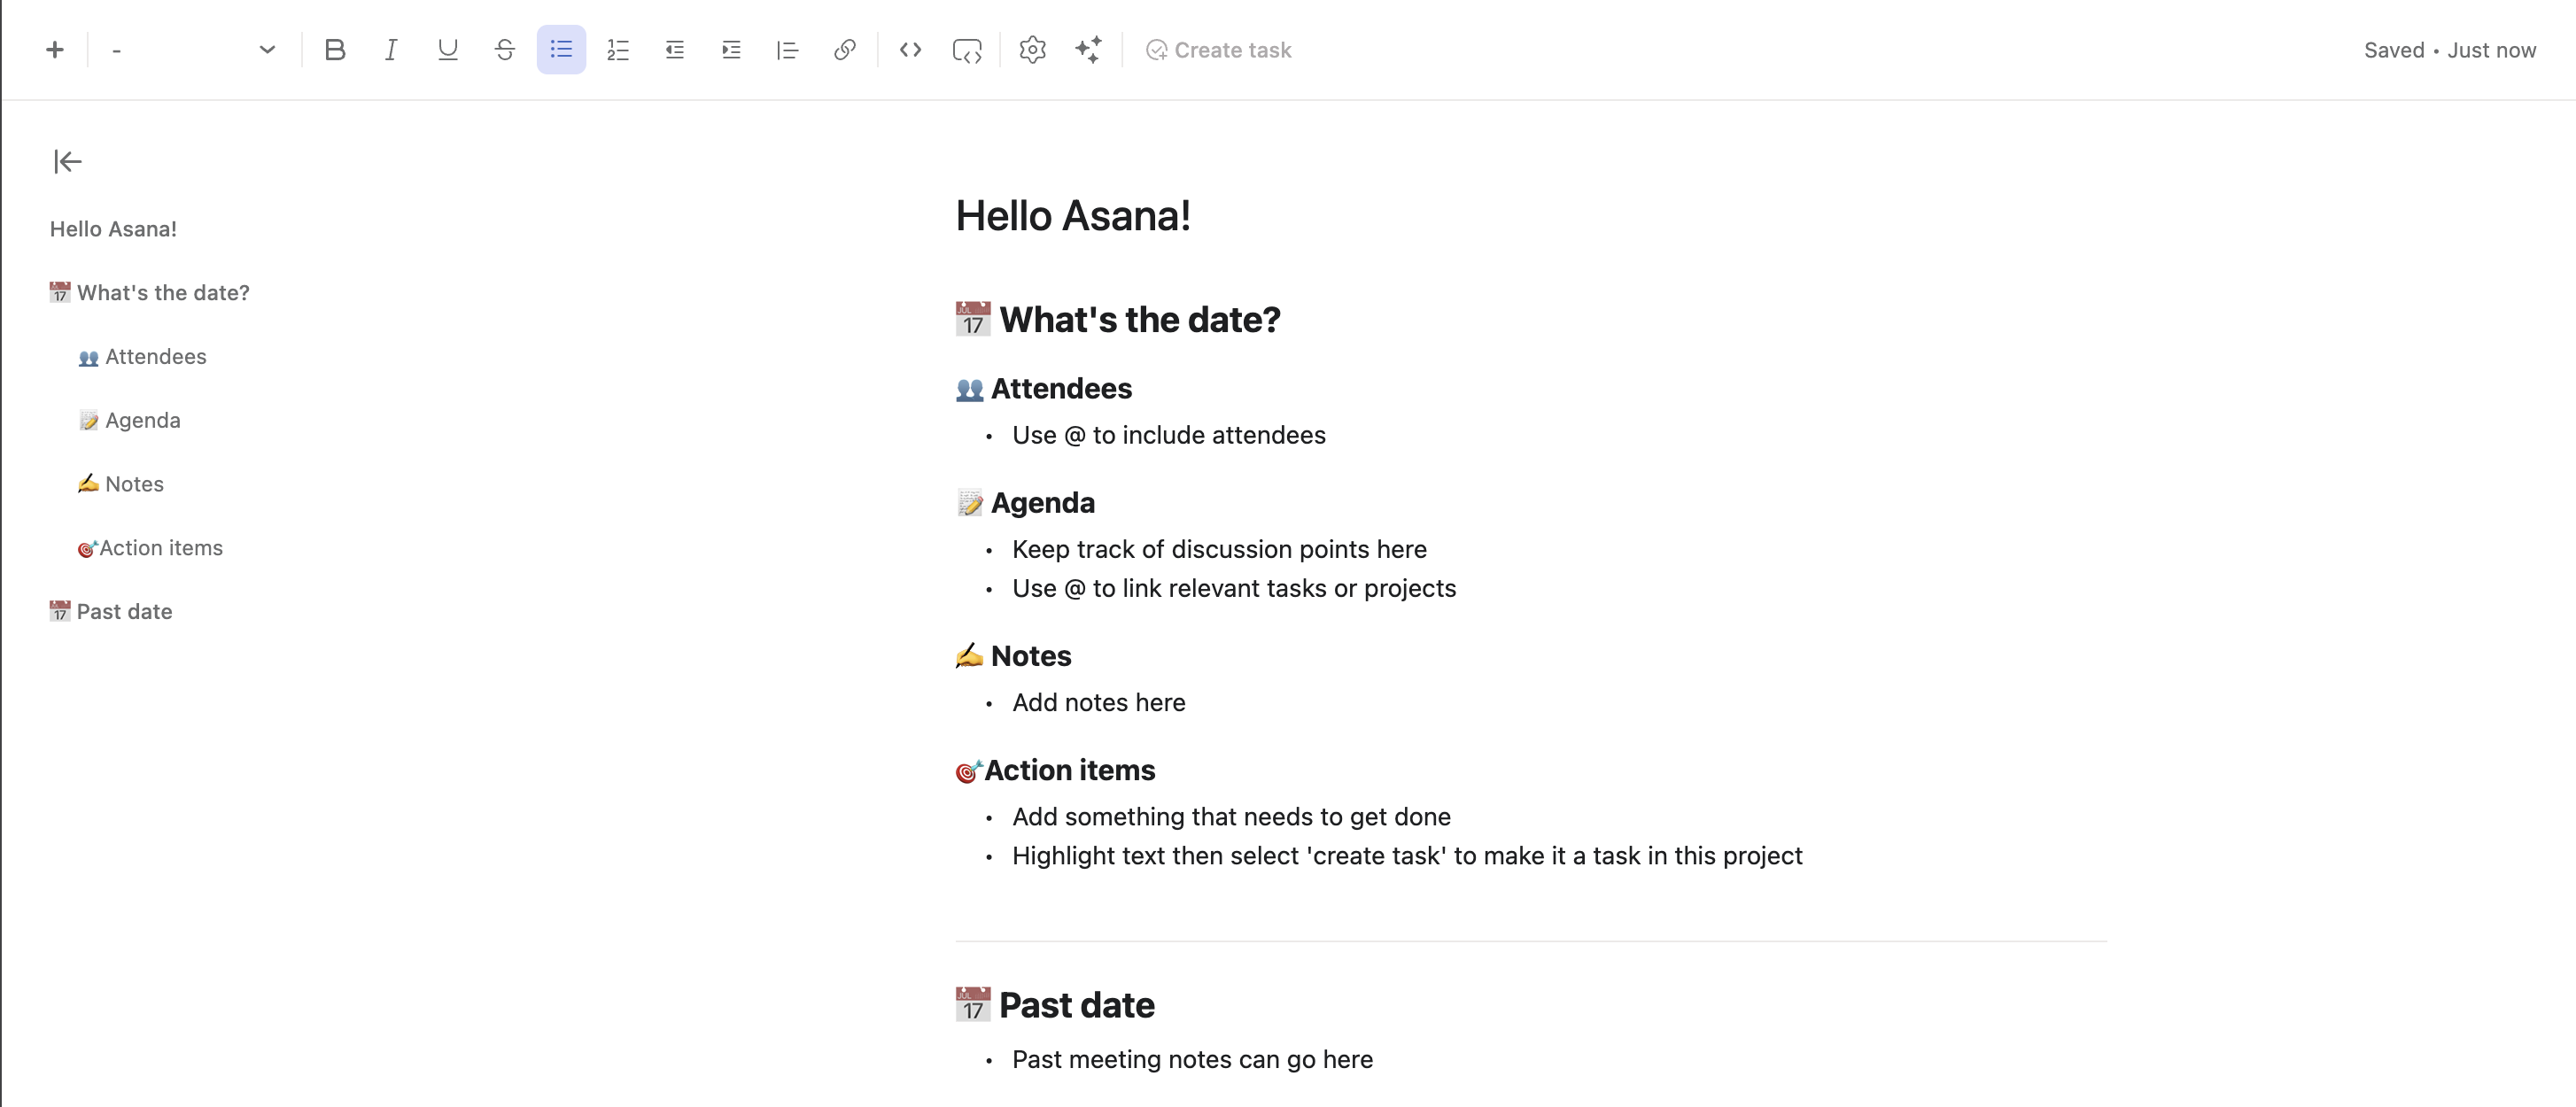Collapse the outline sidebar panel
Screen dimensions: 2576x1107
pos(67,161)
